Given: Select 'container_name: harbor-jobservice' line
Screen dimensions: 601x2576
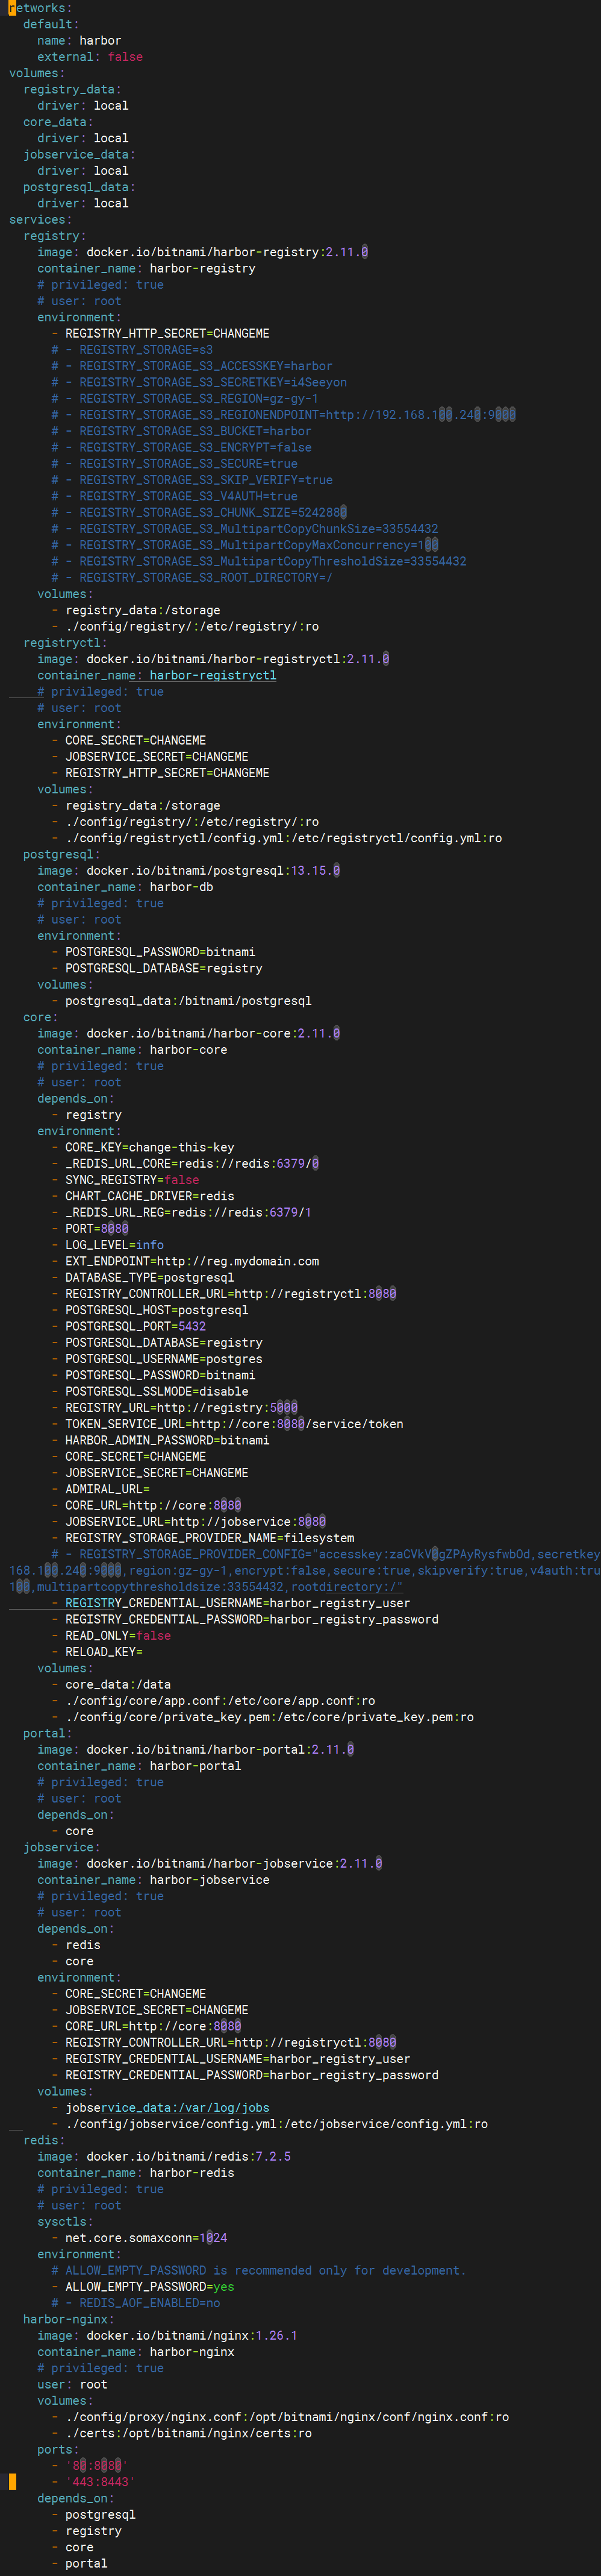Looking at the screenshot, I should click(153, 1880).
